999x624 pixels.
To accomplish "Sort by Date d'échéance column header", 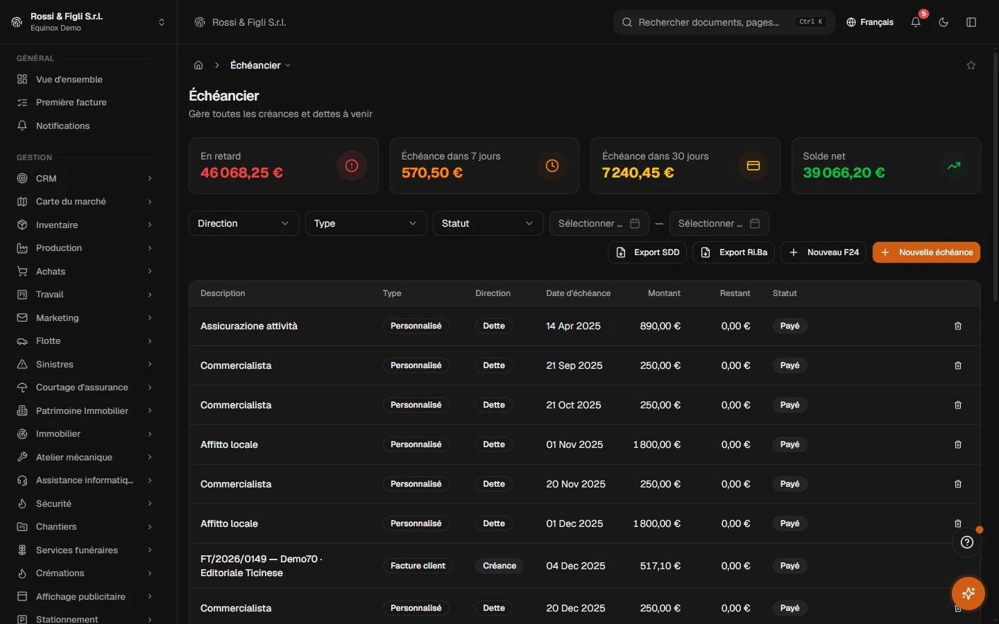I will 578,293.
